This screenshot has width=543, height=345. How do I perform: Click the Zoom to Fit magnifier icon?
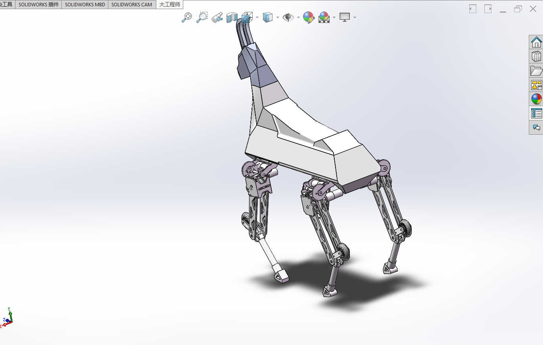(x=187, y=17)
